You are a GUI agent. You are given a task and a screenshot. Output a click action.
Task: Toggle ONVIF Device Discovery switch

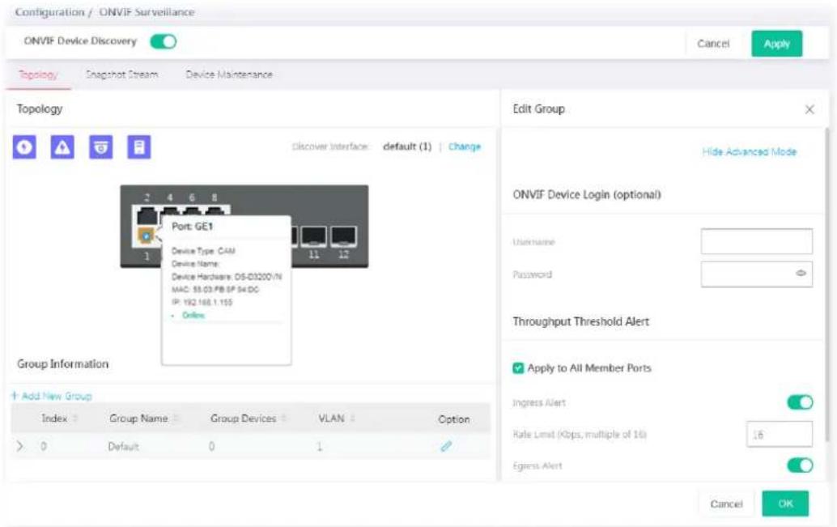pos(164,41)
